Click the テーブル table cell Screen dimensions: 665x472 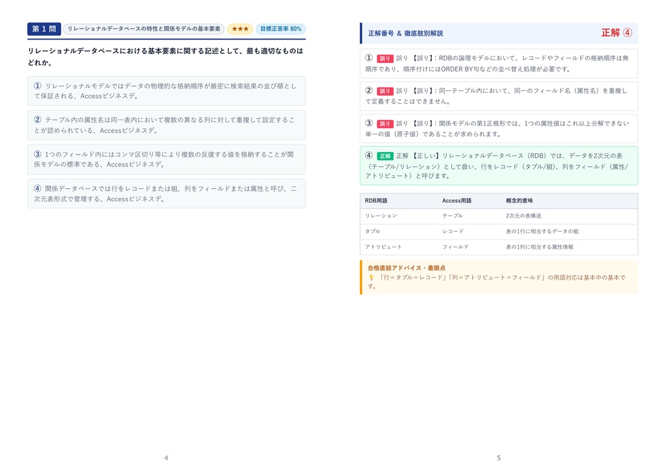[453, 216]
